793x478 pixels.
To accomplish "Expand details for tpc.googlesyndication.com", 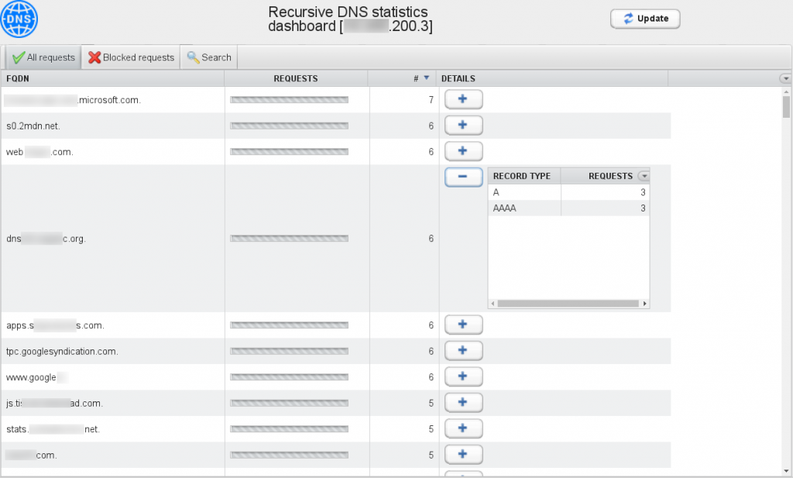I will point(463,350).
